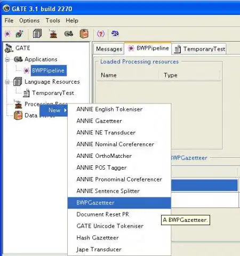Open the Help menu
This screenshot has width=240, height=256.
[x=72, y=20]
